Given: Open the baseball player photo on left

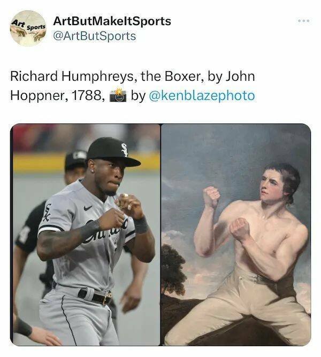Looking at the screenshot, I should pos(85,235).
